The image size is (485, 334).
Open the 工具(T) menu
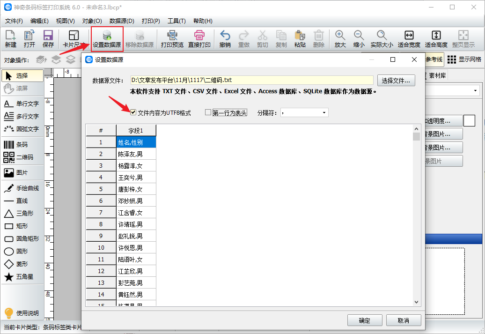[176, 21]
